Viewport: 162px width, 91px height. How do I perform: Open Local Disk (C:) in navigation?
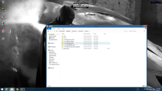pyautogui.click(x=54, y=63)
